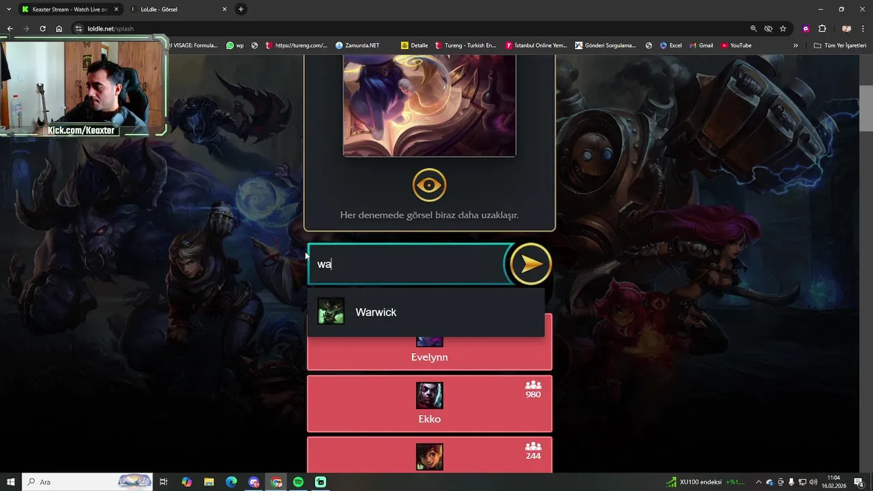
Task: Click the 244 player count icon
Action: pyautogui.click(x=533, y=447)
